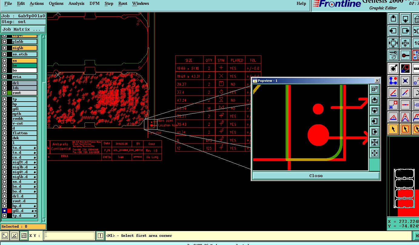This screenshot has height=245, width=419.
Task: Click the diagonal red-blue line segment icon
Action: [x=406, y=93]
